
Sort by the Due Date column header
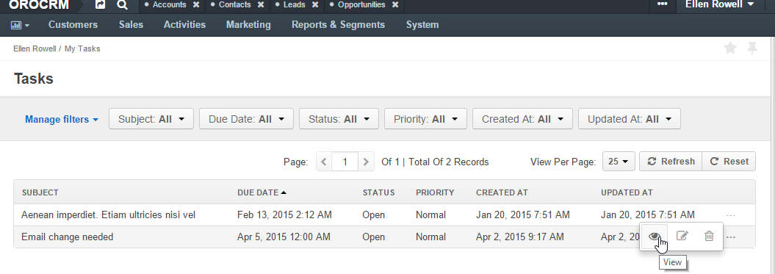coord(262,192)
